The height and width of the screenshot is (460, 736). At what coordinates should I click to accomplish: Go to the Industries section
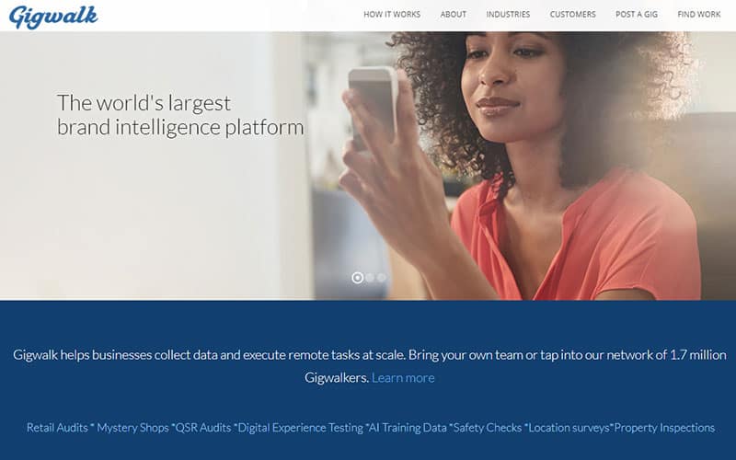508,15
